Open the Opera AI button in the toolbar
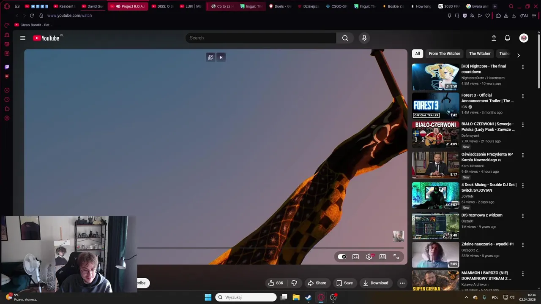Image resolution: width=541 pixels, height=304 pixels. click(x=524, y=16)
